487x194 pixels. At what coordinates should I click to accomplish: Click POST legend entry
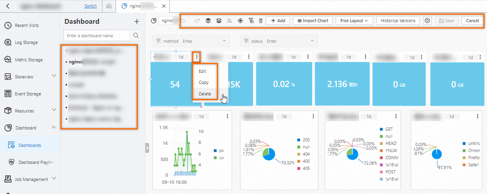(388, 172)
